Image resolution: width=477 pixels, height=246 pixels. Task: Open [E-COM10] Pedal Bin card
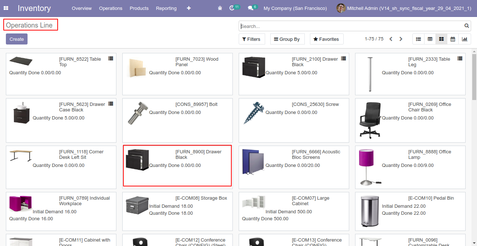[x=410, y=211]
